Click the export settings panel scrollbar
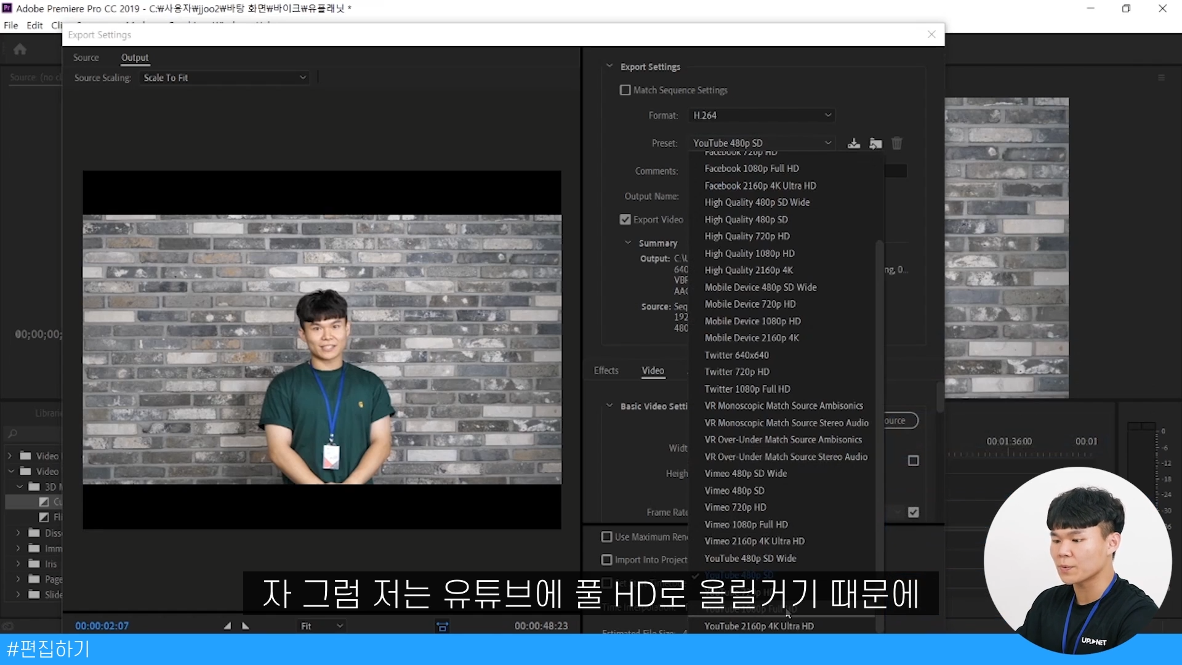The width and height of the screenshot is (1182, 665). click(x=940, y=397)
